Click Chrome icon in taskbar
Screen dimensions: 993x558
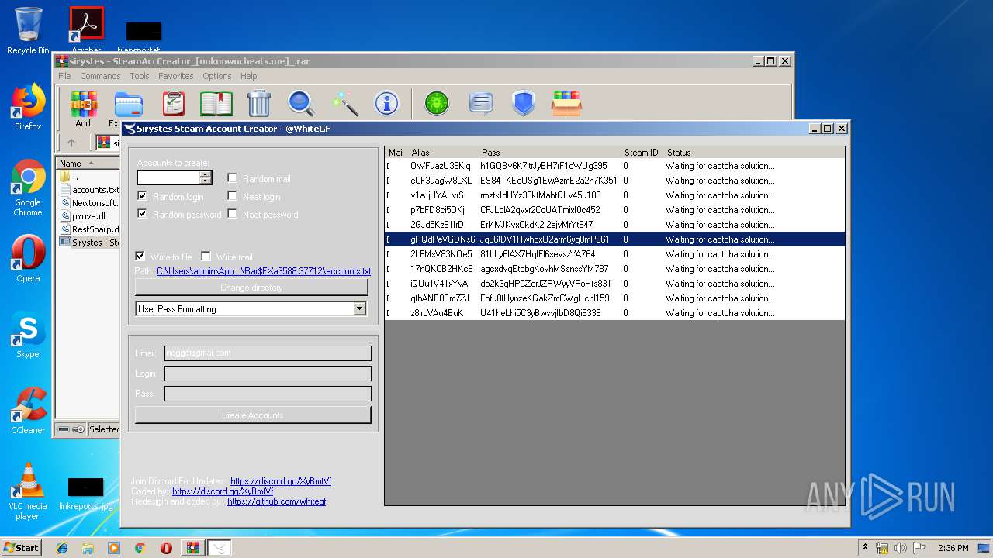click(140, 548)
